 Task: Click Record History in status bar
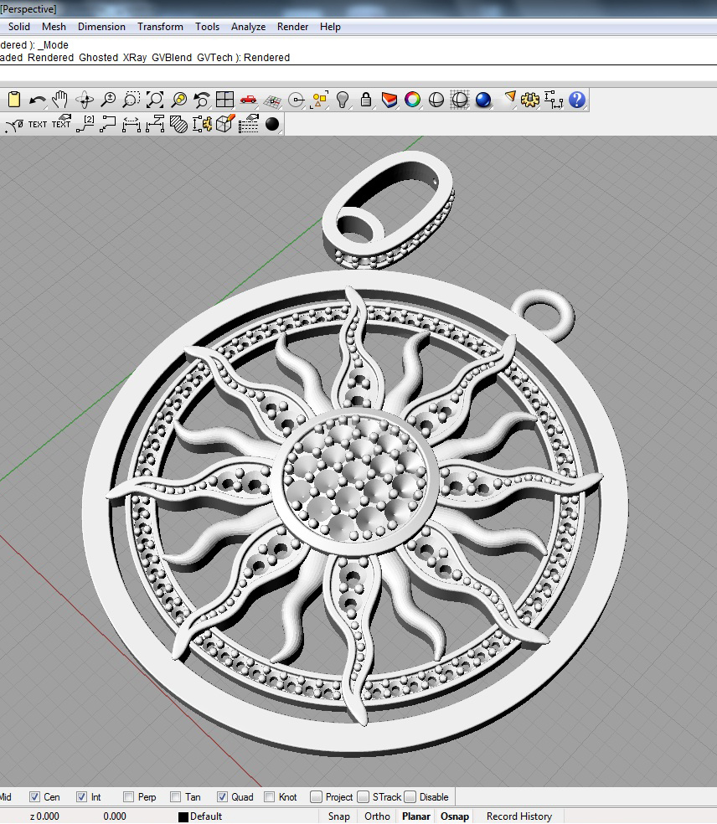click(519, 816)
